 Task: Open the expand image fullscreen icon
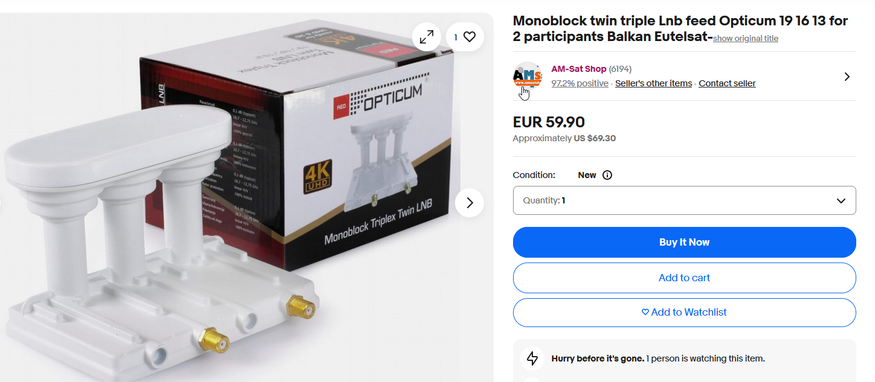(x=427, y=37)
